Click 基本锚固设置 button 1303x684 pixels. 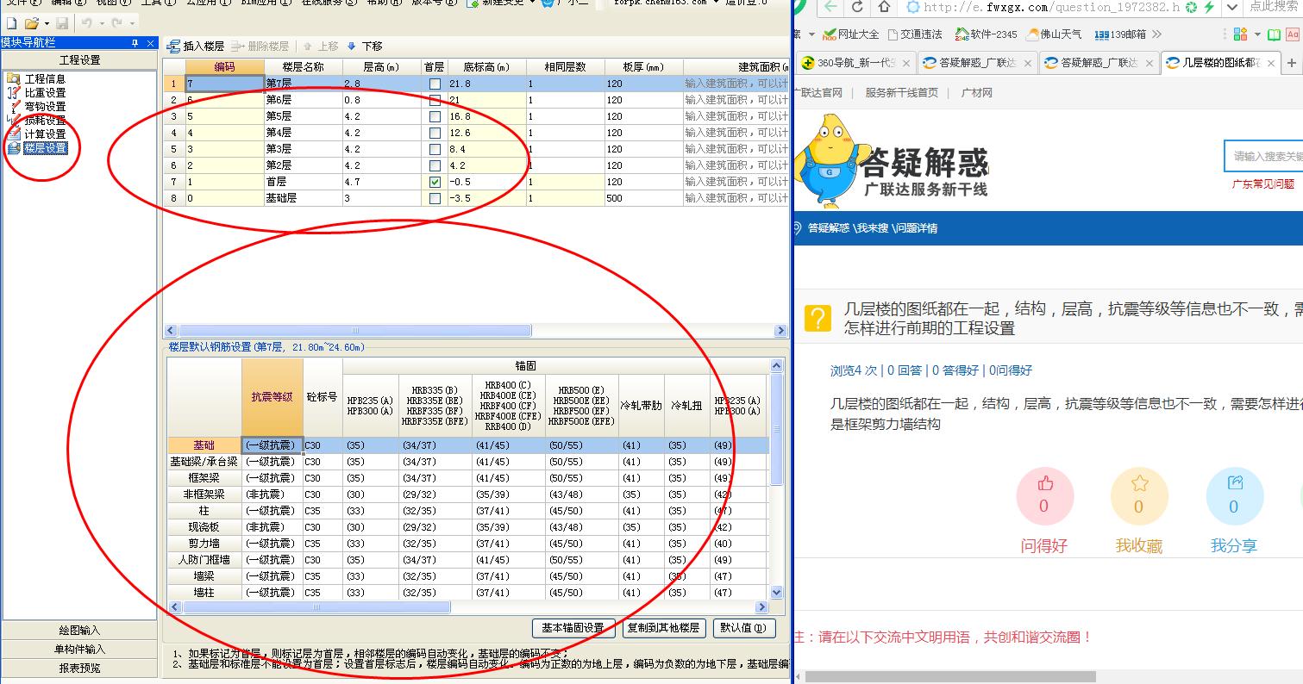[573, 628]
